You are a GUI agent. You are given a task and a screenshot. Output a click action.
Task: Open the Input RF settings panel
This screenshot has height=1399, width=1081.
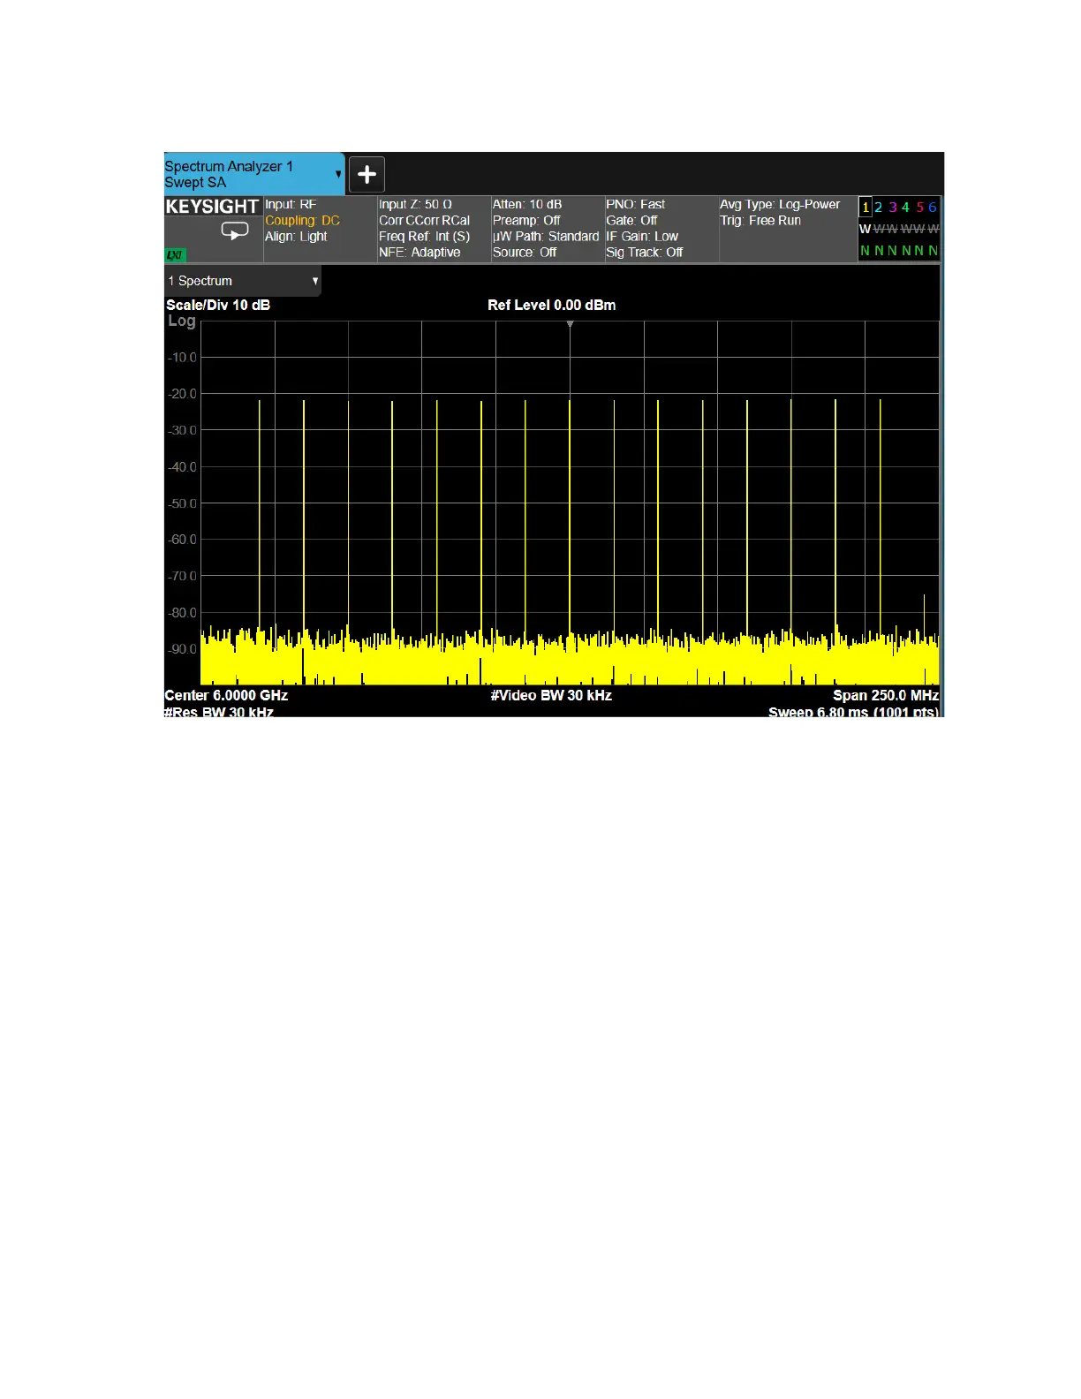coord(291,205)
